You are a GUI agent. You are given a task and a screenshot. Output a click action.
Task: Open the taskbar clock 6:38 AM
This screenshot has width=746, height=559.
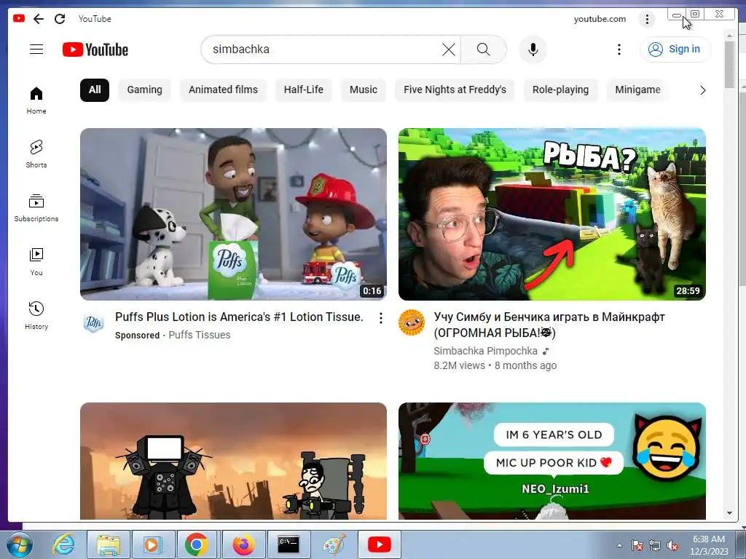pyautogui.click(x=709, y=545)
